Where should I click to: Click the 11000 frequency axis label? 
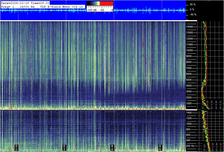190,45
